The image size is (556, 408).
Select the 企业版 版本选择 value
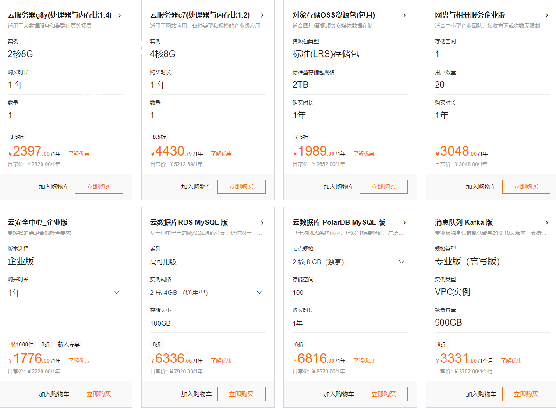click(21, 262)
